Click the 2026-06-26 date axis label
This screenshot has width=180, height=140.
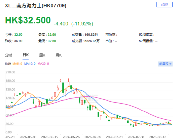71,137
